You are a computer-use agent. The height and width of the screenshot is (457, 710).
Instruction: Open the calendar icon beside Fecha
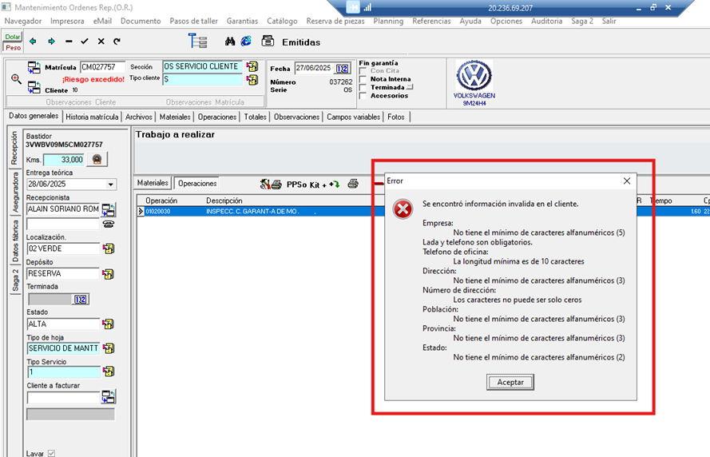point(343,69)
